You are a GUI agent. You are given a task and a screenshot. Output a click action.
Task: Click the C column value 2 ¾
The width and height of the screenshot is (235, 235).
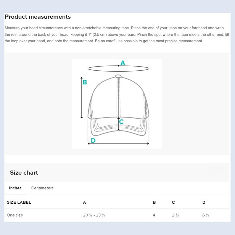click(176, 215)
